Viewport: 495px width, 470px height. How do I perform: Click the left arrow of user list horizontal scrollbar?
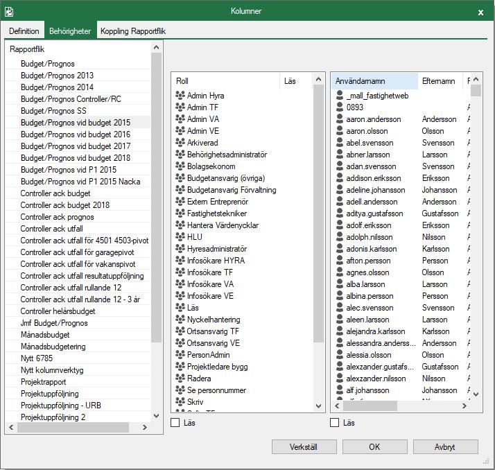pyautogui.click(x=337, y=406)
